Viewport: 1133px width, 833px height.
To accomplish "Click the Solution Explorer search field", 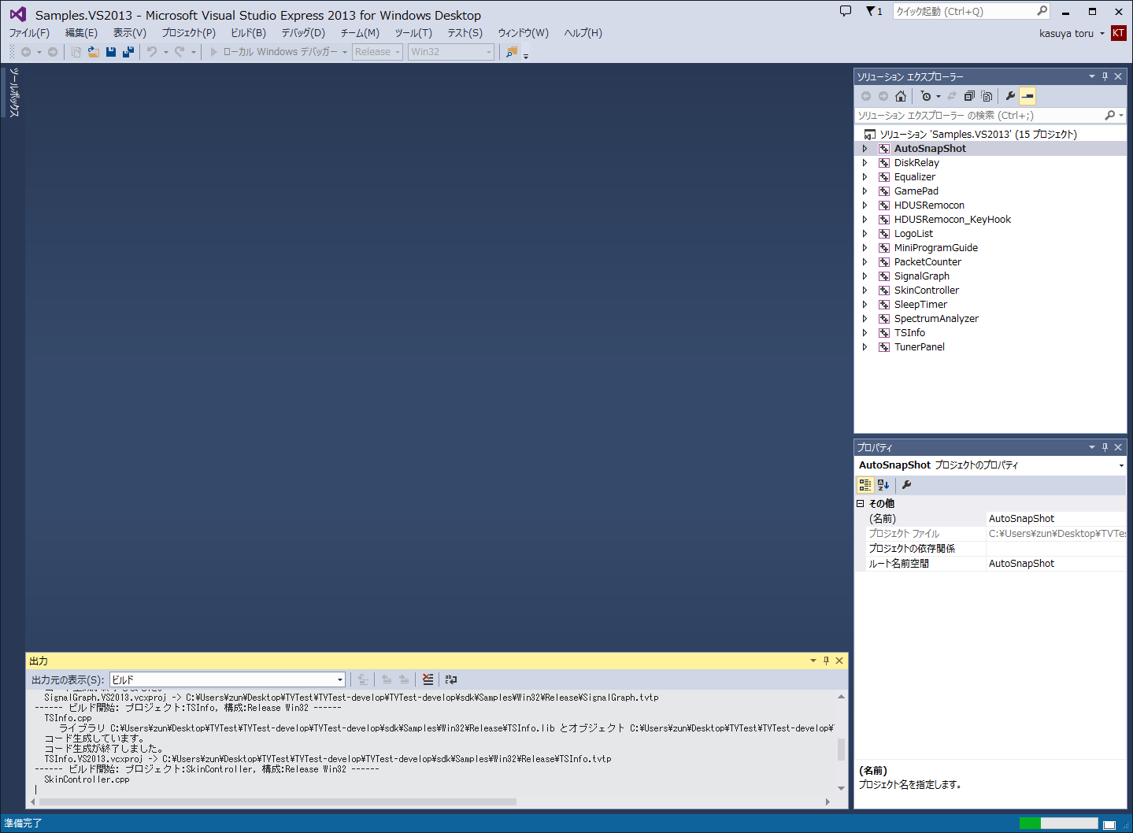I will point(978,116).
